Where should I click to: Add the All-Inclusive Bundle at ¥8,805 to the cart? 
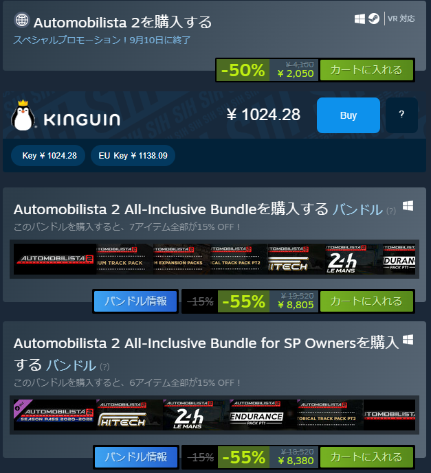[x=366, y=301]
